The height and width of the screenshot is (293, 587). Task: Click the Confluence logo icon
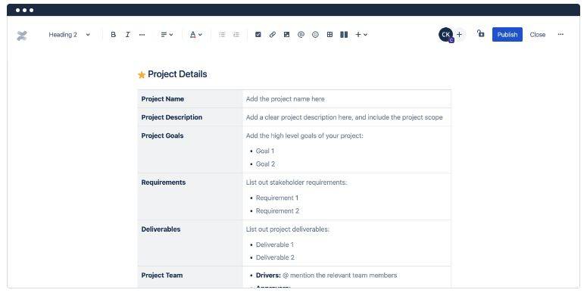(x=22, y=36)
